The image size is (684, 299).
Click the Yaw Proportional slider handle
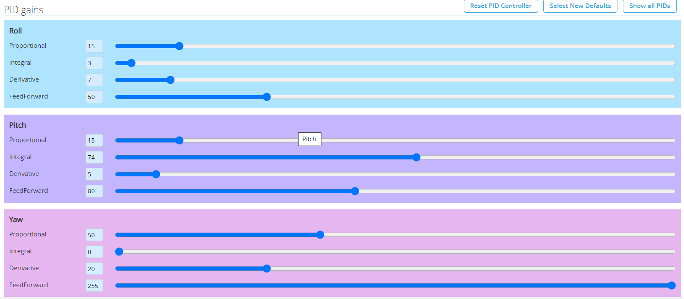point(320,235)
